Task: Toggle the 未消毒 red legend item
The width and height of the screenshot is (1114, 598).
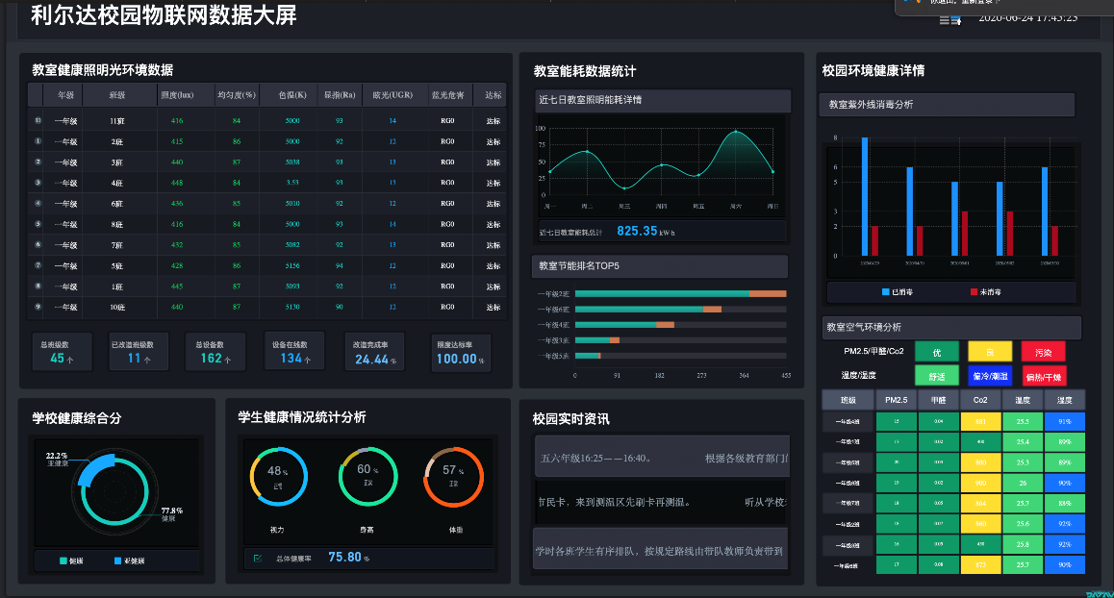Action: (985, 291)
